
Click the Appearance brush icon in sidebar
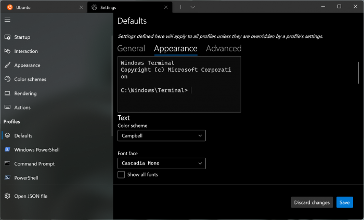pos(7,65)
